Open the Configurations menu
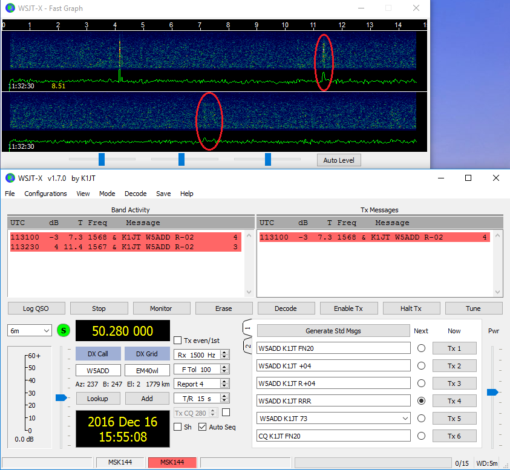The height and width of the screenshot is (470, 510). [x=45, y=194]
